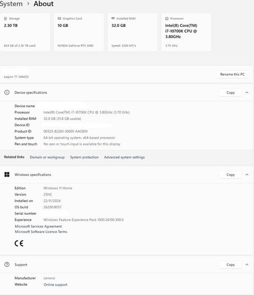Open Lenovo Online support link
The image size is (254, 295).
pyautogui.click(x=56, y=285)
